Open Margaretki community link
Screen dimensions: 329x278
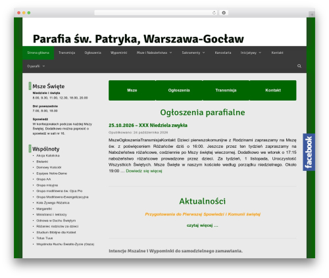[x=44, y=209]
